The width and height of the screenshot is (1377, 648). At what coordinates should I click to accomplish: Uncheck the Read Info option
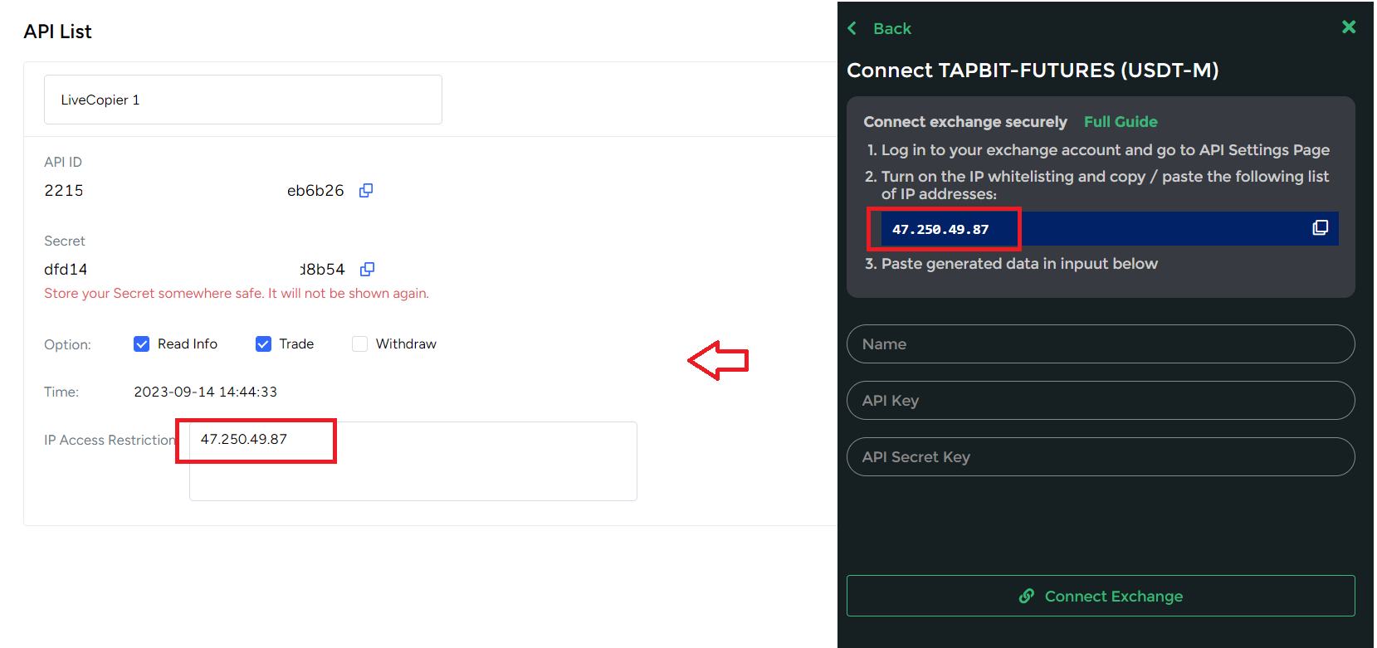tap(142, 343)
